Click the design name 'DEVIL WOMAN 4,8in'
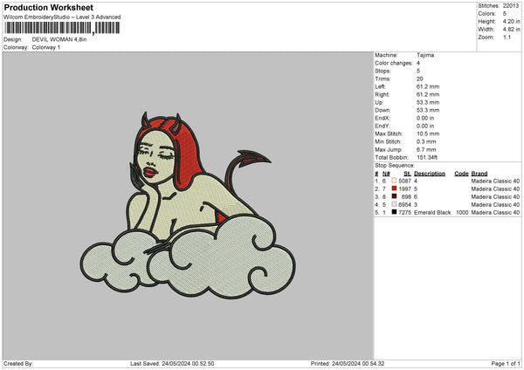524x370 pixels. coord(59,39)
